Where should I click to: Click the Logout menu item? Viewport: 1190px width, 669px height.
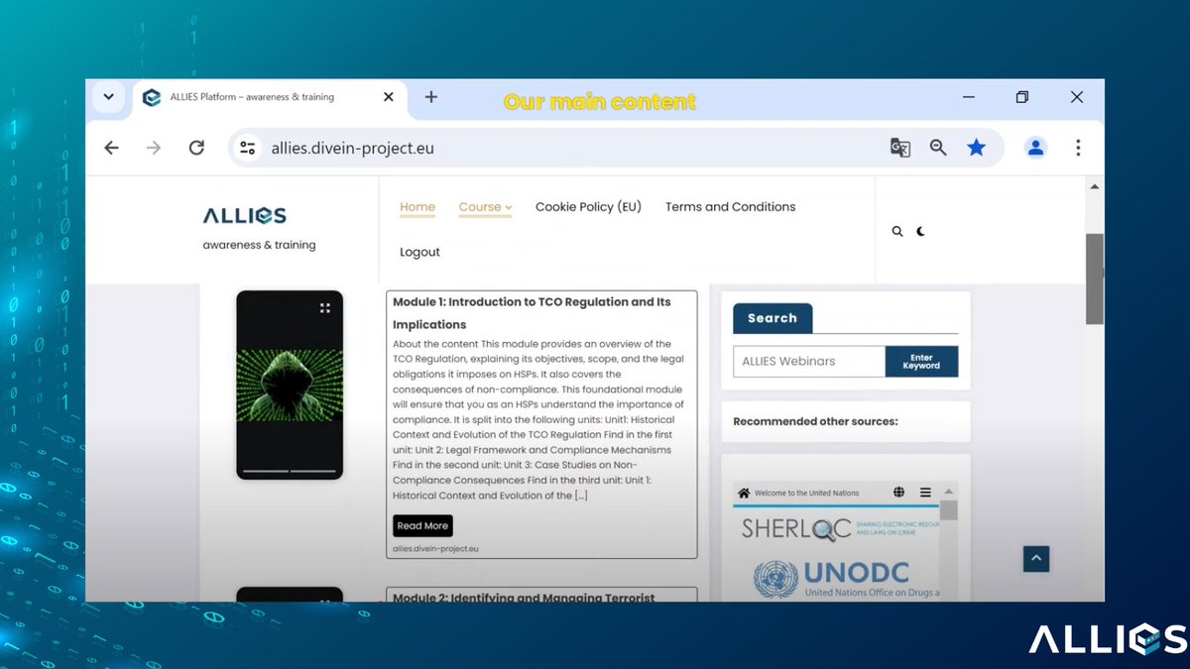click(419, 252)
